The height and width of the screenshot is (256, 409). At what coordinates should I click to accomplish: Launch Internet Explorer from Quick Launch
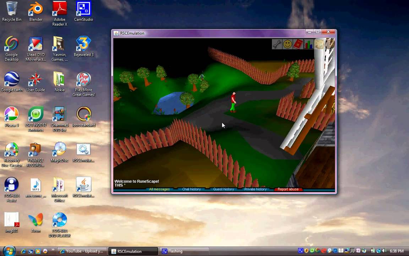[x=23, y=251]
